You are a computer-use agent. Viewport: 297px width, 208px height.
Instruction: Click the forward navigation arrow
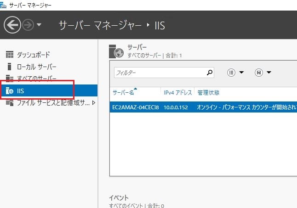tap(28, 25)
